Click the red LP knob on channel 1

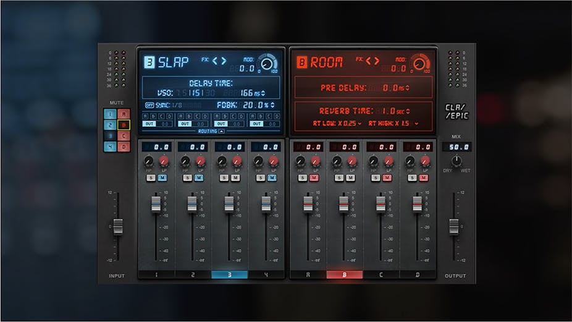click(164, 161)
